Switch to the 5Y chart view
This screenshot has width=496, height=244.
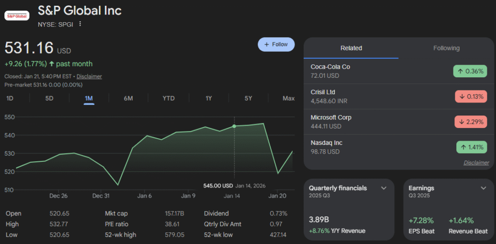point(248,99)
